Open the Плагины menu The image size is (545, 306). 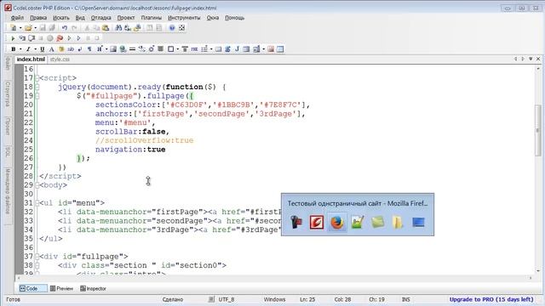(152, 18)
